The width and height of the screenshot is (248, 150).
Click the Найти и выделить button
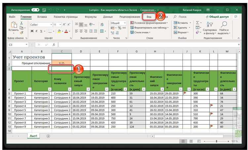(224, 28)
